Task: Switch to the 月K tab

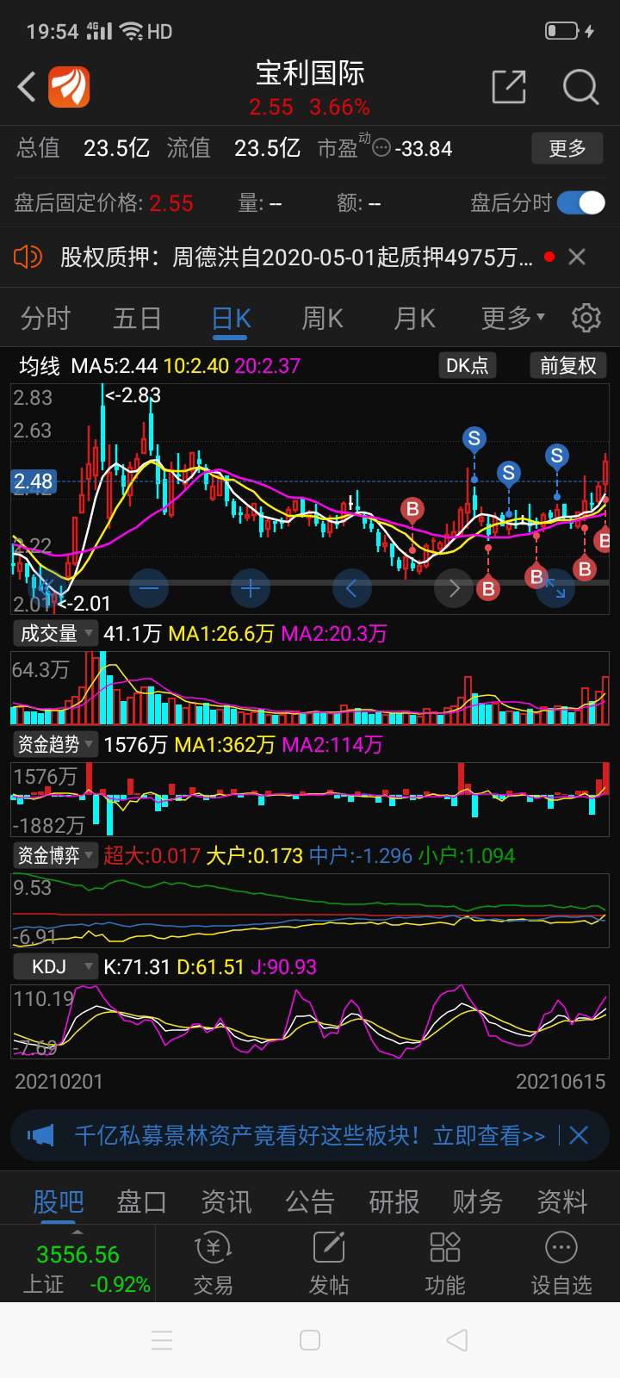Action: (415, 318)
